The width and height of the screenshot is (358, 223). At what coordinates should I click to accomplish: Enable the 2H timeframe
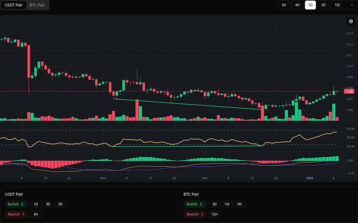click(x=284, y=5)
